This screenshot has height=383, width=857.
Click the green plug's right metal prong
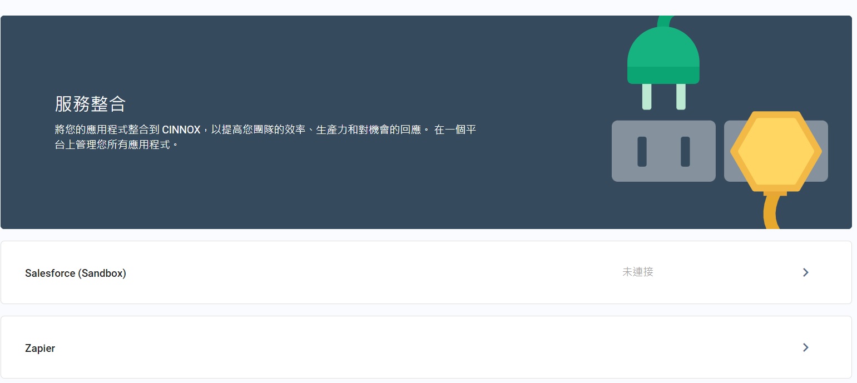point(681,97)
